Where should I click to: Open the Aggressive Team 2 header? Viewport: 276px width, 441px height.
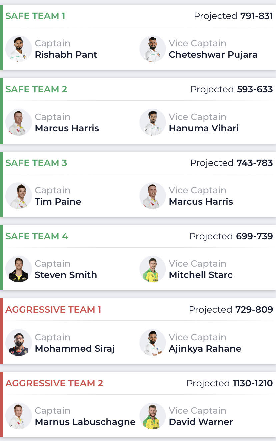(x=54, y=383)
